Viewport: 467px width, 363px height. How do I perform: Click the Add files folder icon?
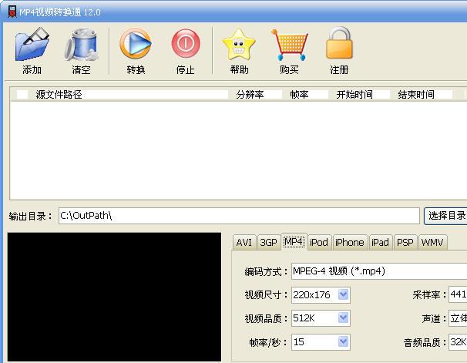click(32, 45)
